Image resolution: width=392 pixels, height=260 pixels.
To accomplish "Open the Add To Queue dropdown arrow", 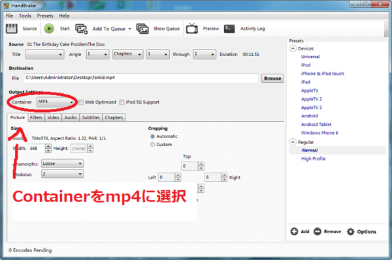I will (130, 29).
